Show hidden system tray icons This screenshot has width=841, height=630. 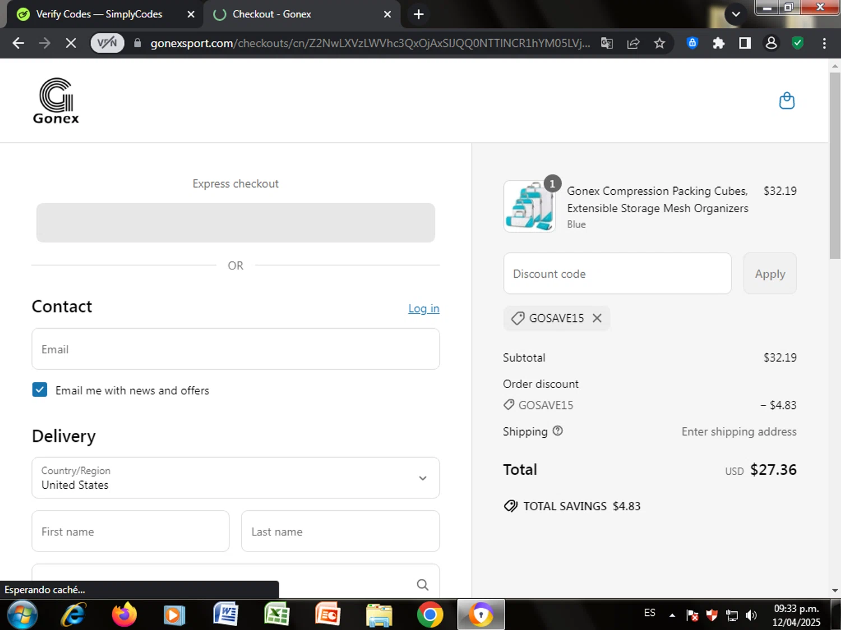[672, 615]
